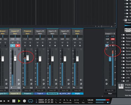Click the Presence channel volume fader
This screenshot has width=131, height=105.
pos(28,58)
